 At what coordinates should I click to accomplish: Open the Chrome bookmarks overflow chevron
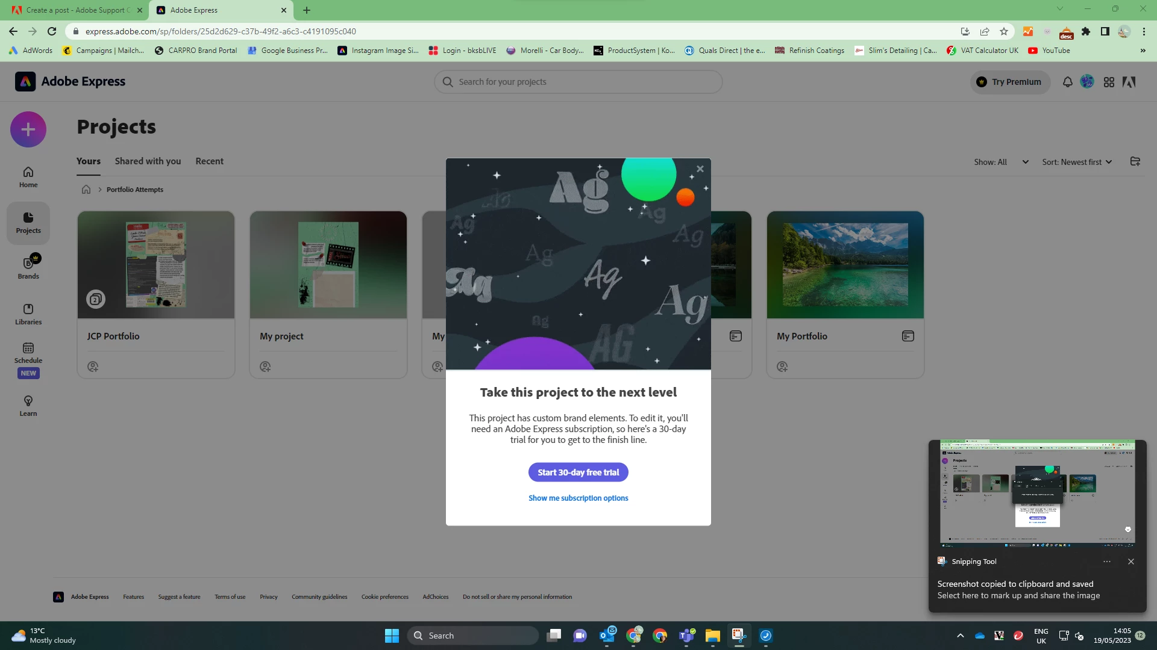(1143, 51)
